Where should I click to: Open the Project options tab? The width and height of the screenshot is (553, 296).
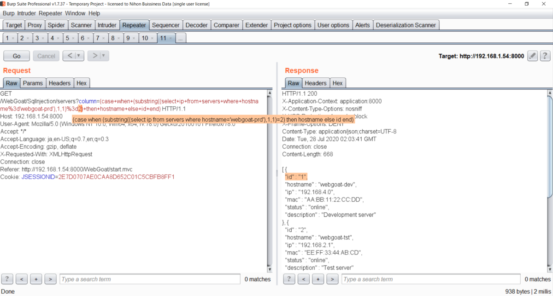[293, 25]
